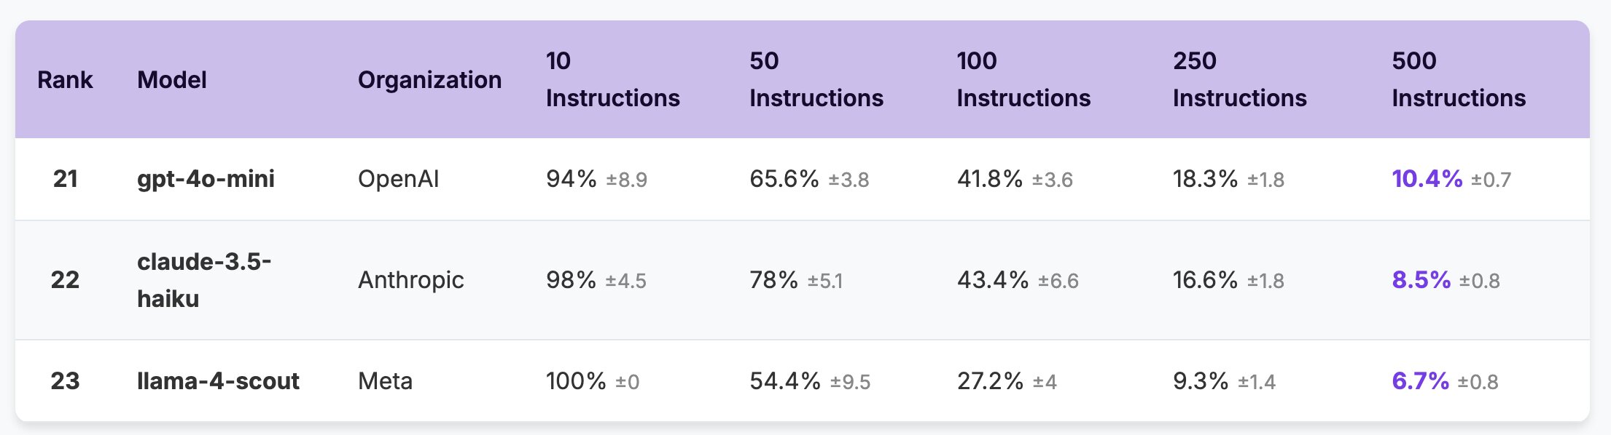
Task: Click the Meta organization cell
Action: tap(385, 381)
